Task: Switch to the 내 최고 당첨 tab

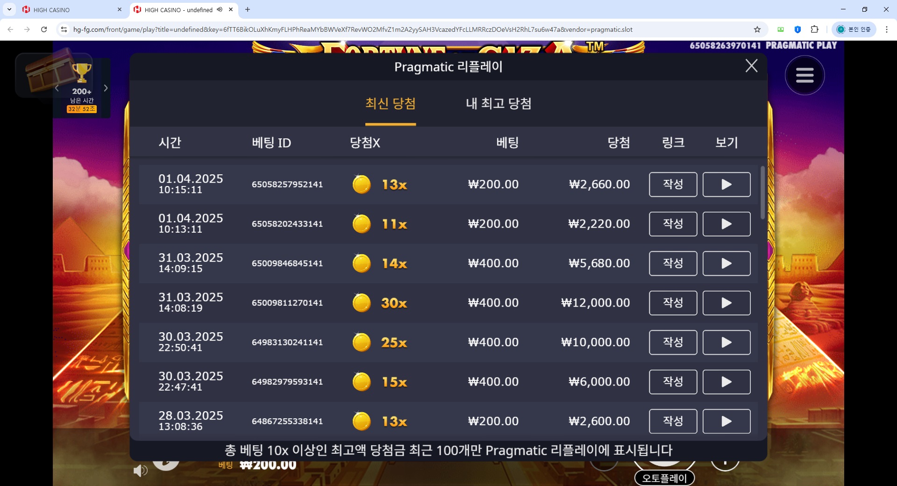Action: tap(498, 104)
